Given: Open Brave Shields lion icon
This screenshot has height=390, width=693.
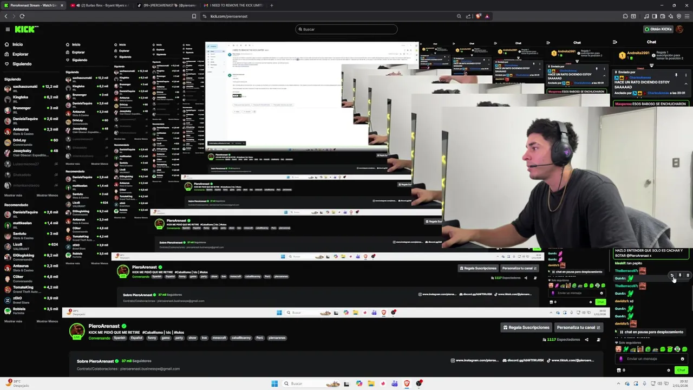Looking at the screenshot, I should point(478,16).
